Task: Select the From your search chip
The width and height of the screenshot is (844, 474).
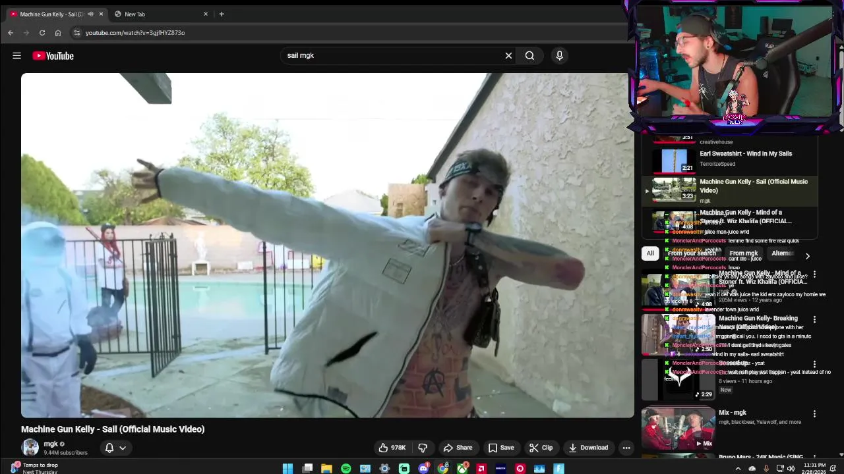Action: click(691, 253)
